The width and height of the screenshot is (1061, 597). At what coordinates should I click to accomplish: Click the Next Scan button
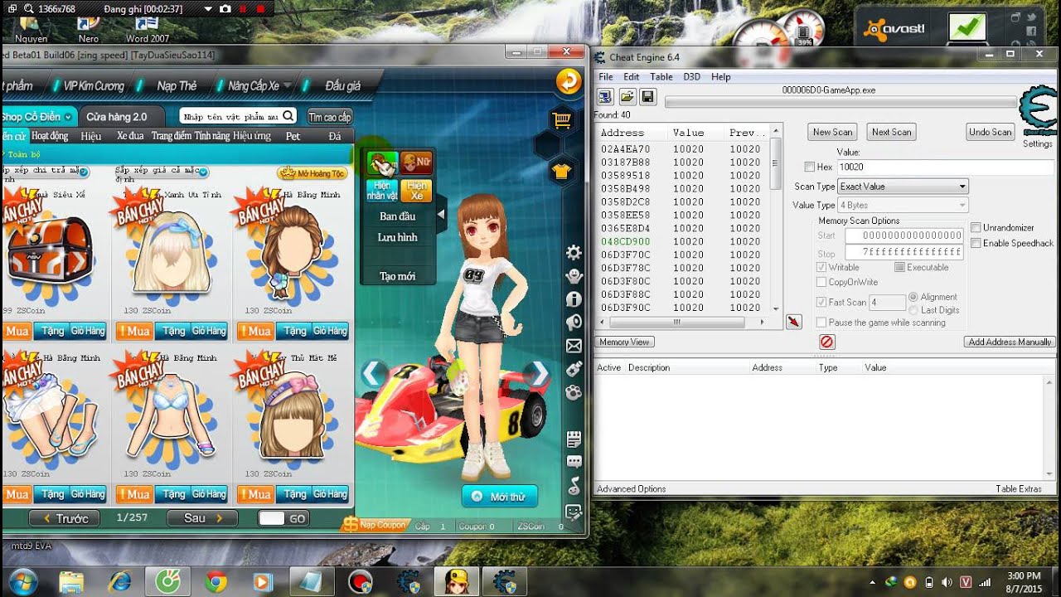[892, 132]
